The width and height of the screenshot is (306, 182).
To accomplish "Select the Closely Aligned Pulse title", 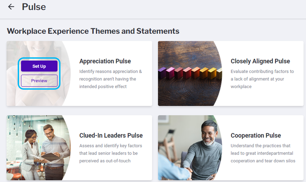I will (260, 61).
